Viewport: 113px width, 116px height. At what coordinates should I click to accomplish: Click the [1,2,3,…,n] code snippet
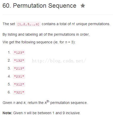pos(28,24)
